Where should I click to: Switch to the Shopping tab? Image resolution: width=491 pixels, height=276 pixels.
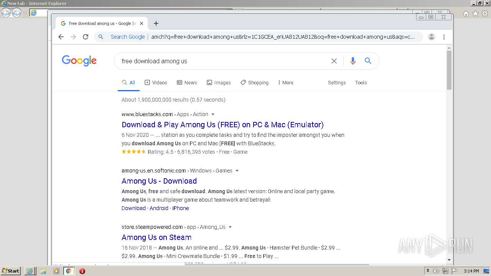pyautogui.click(x=254, y=82)
